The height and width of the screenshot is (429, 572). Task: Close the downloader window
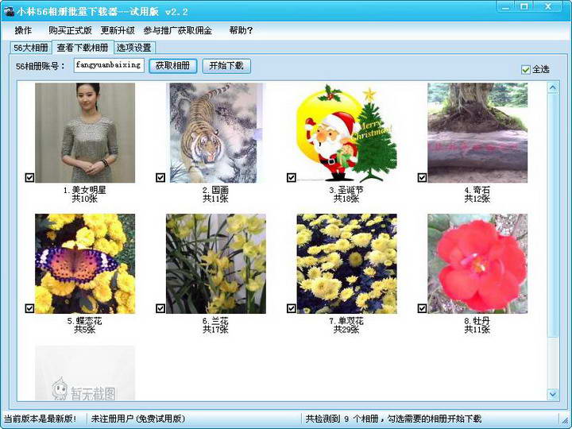(x=548, y=6)
